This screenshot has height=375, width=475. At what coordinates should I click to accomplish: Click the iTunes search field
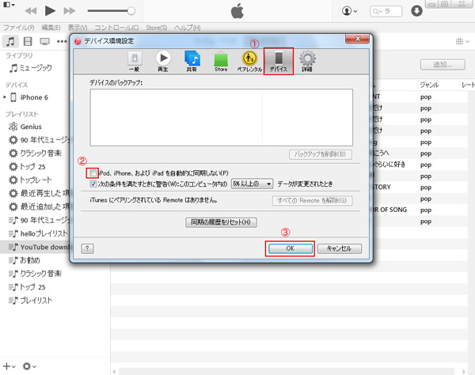tap(386, 12)
